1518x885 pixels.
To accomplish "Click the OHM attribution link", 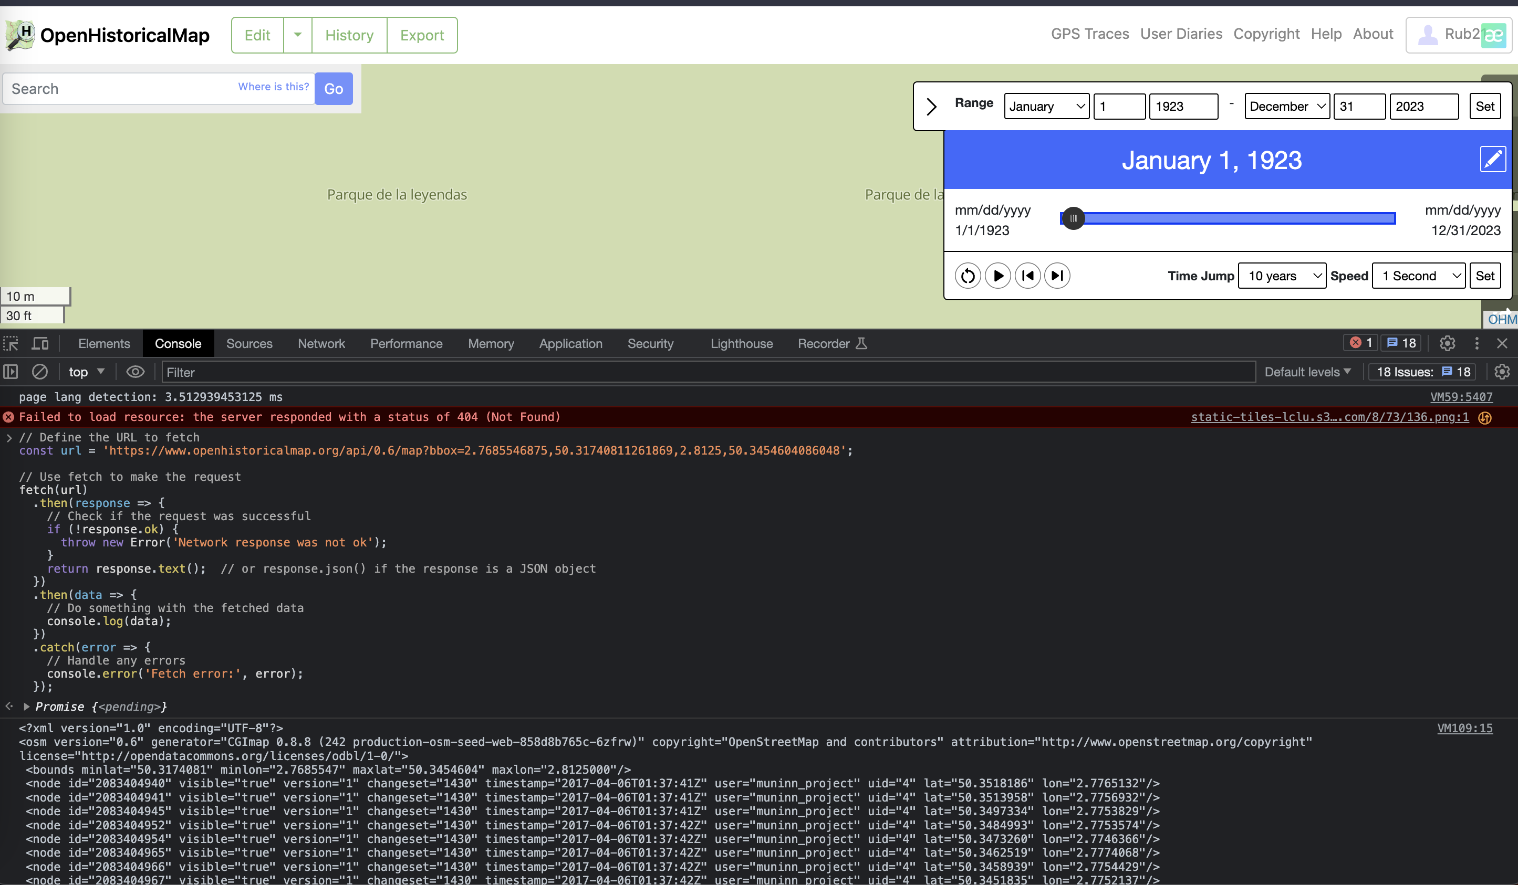I will pos(1502,319).
